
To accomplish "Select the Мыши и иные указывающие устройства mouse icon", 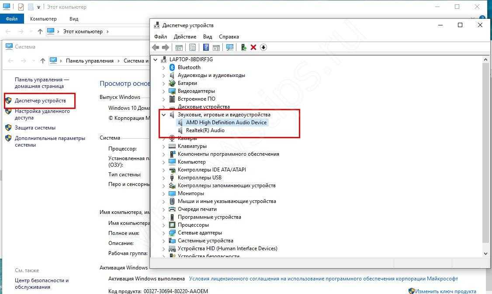I will coord(172,201).
